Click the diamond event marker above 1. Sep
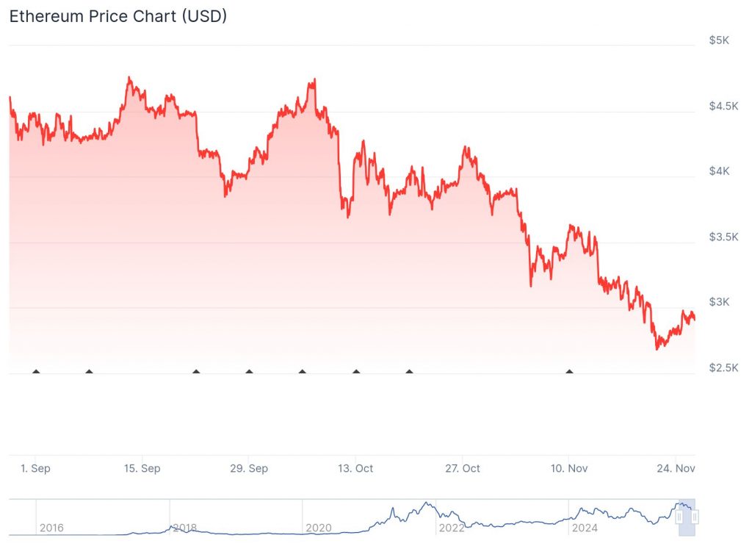 (x=36, y=372)
